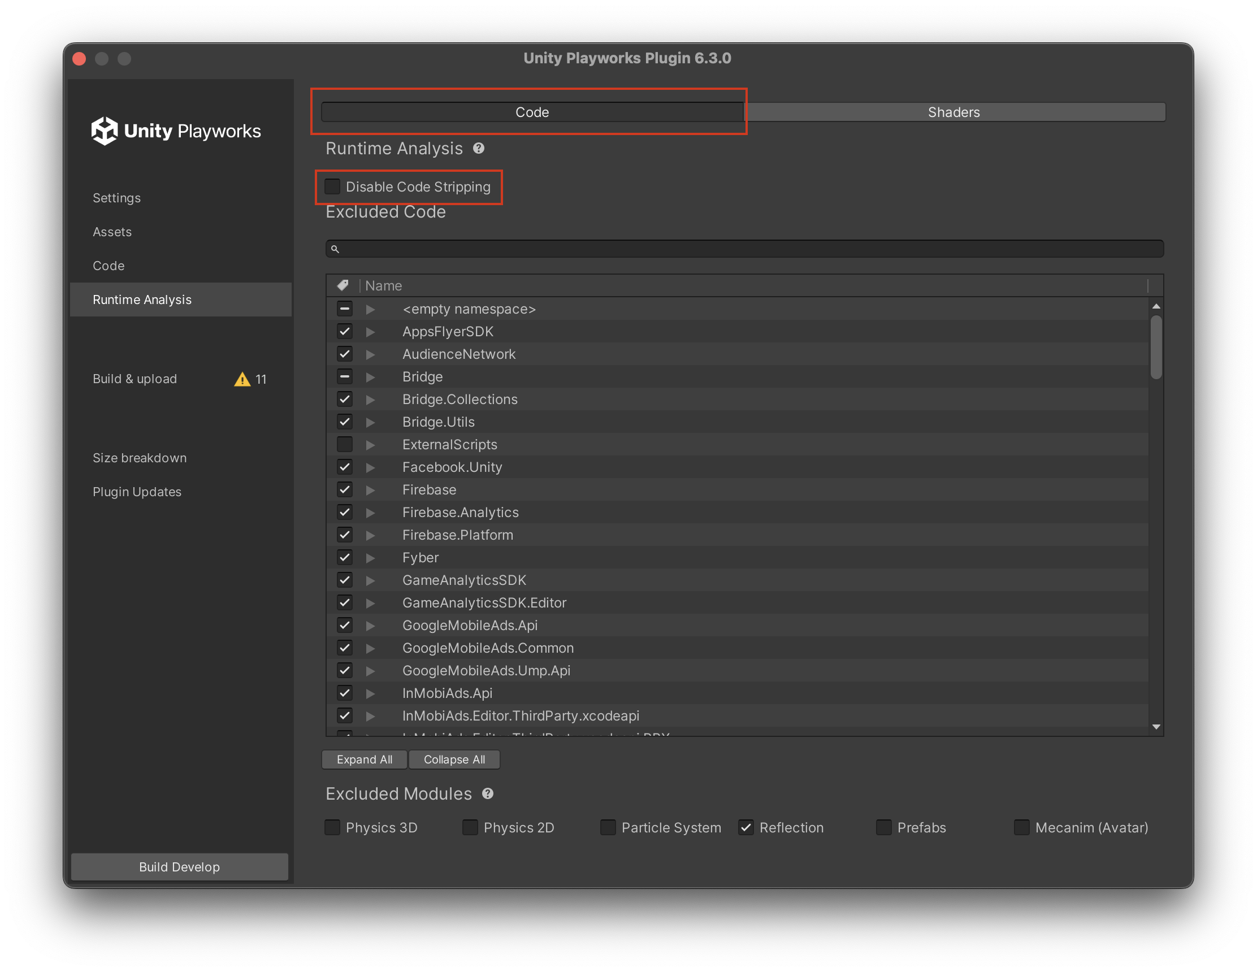Uncheck the Fyber checkbox
Viewport: 1257px width, 972px height.
click(345, 557)
